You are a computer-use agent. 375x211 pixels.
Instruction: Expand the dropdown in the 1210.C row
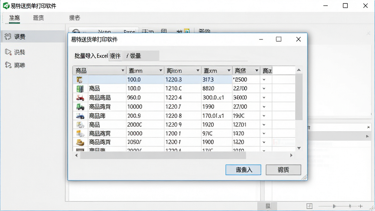[x=264, y=89]
